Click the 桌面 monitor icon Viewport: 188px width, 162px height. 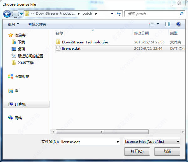(x=14, y=49)
